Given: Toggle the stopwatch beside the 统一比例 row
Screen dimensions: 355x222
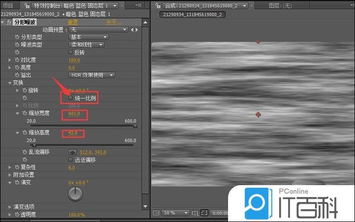Looking at the screenshot, I should coord(25,98).
